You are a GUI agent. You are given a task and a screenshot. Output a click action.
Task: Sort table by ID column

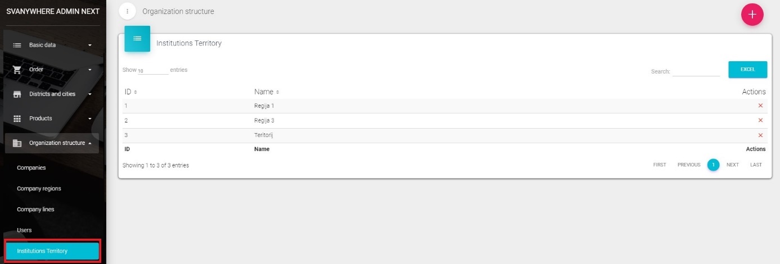tap(130, 92)
